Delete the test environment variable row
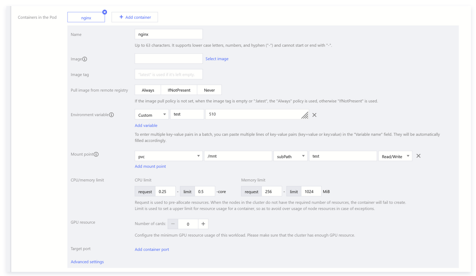Image resolution: width=476 pixels, height=276 pixels. coord(314,115)
